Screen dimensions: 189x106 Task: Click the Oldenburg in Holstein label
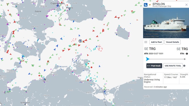point(10,71)
